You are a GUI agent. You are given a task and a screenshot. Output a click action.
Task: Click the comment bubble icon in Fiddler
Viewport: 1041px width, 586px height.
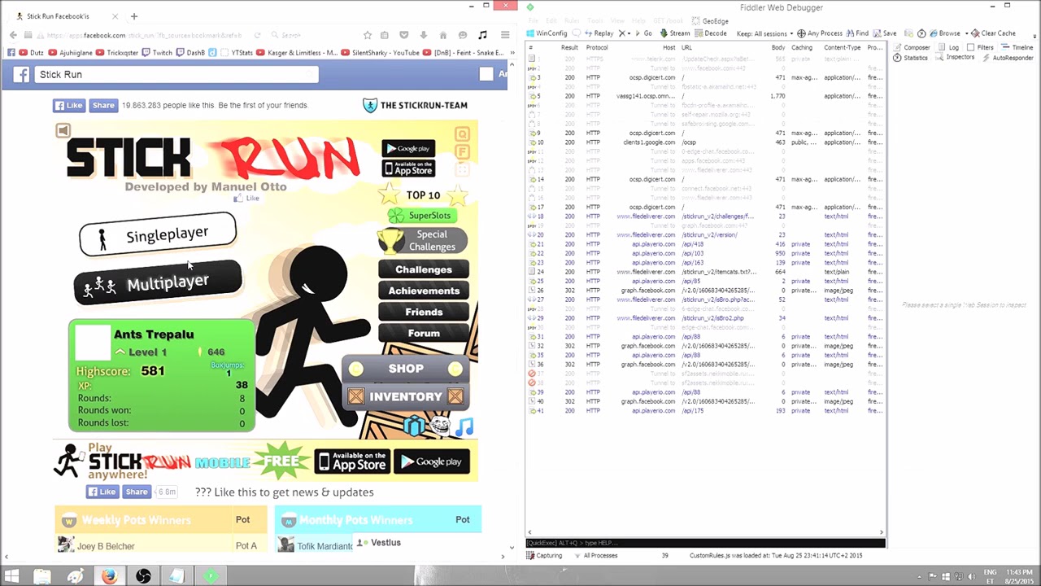577,33
